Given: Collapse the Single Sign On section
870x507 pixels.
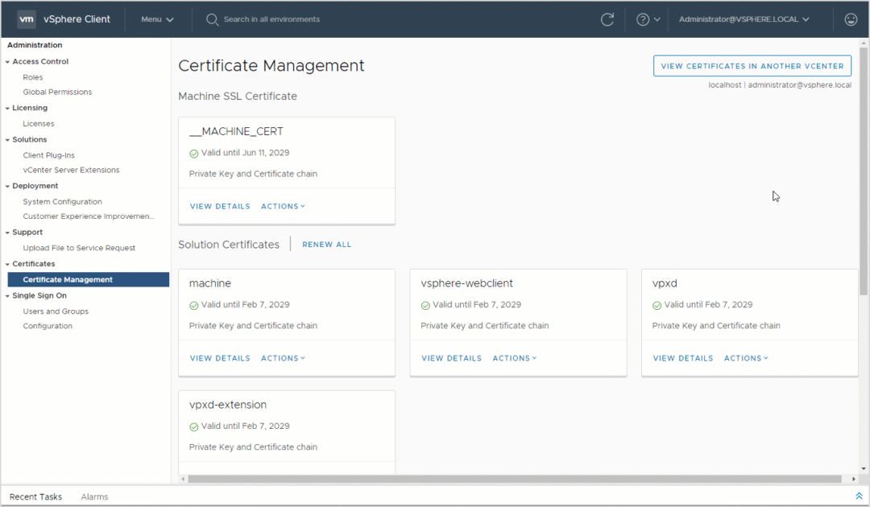Looking at the screenshot, I should point(8,295).
